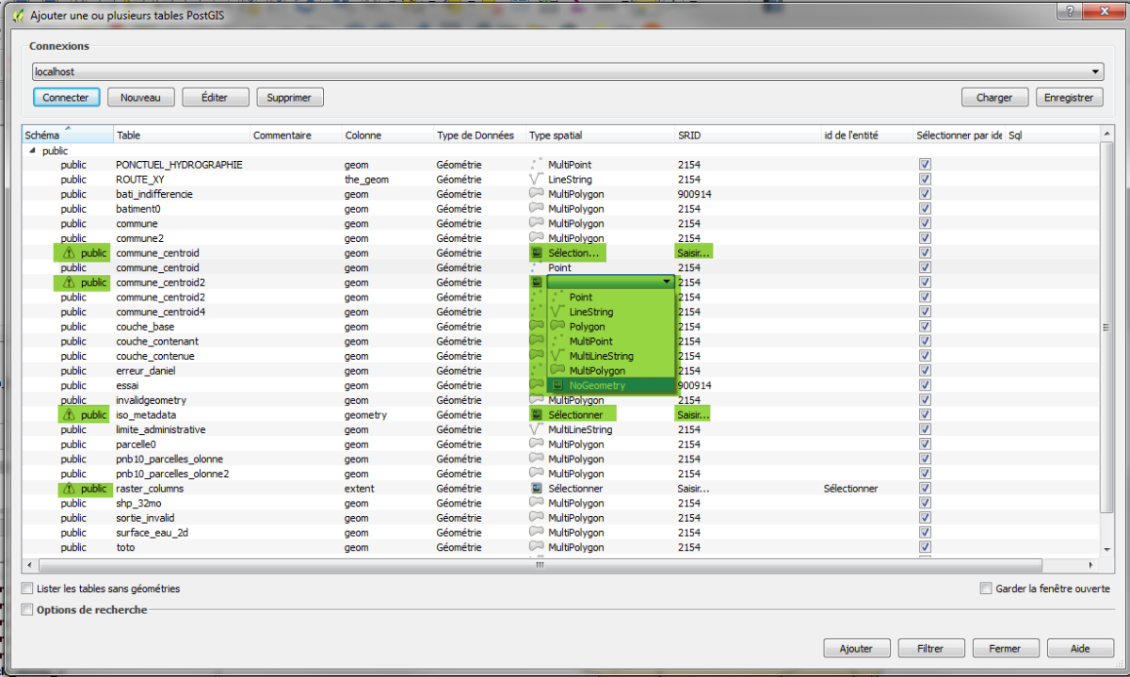Viewport: 1130px width, 677px height.
Task: Click the question mark help button in title bar
Action: pos(1069,11)
